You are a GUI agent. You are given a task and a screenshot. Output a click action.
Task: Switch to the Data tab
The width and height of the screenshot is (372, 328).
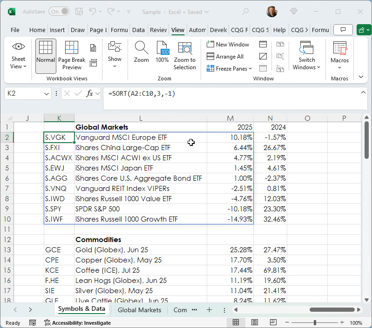[139, 30]
